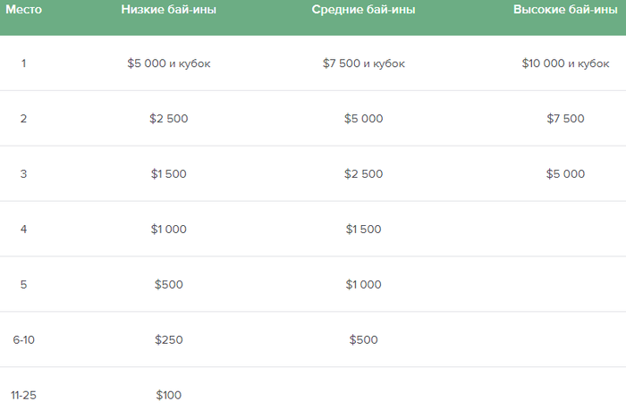
Task: Select the $100 prize cell
Action: point(168,395)
